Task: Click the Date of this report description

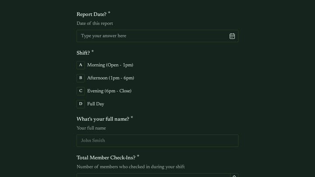Action: [94, 24]
